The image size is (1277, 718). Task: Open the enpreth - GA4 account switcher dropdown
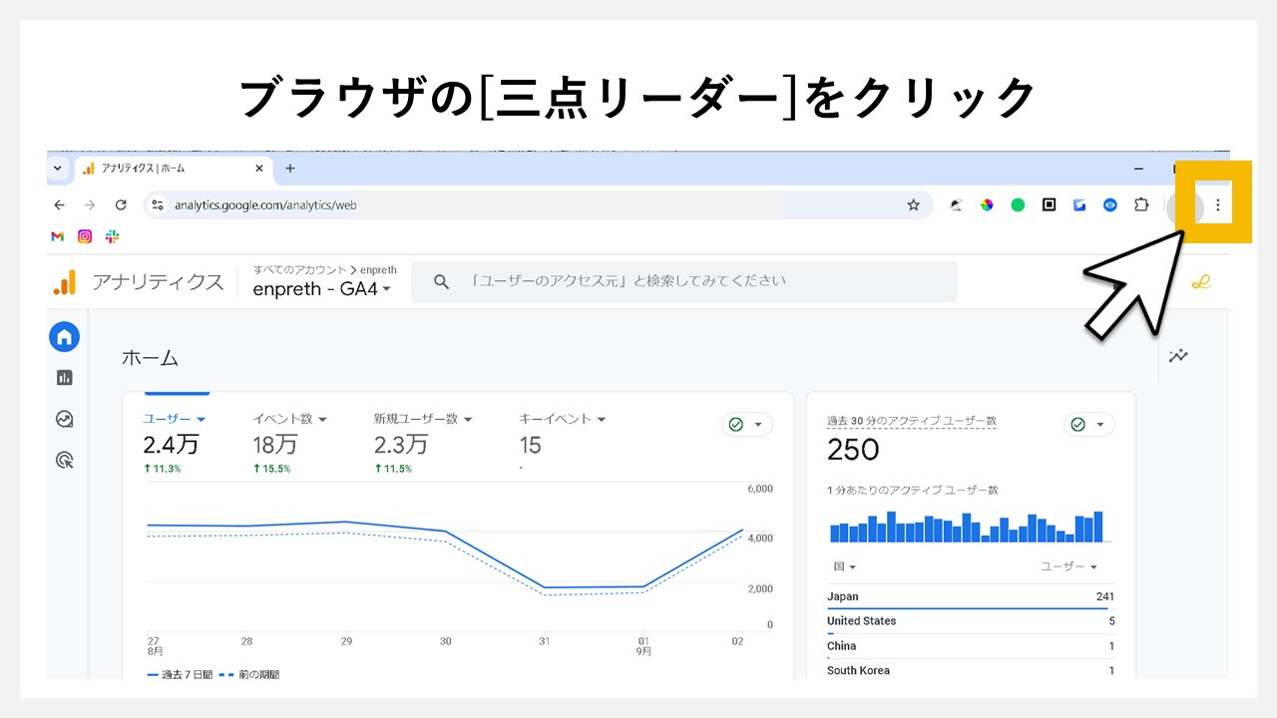point(319,289)
